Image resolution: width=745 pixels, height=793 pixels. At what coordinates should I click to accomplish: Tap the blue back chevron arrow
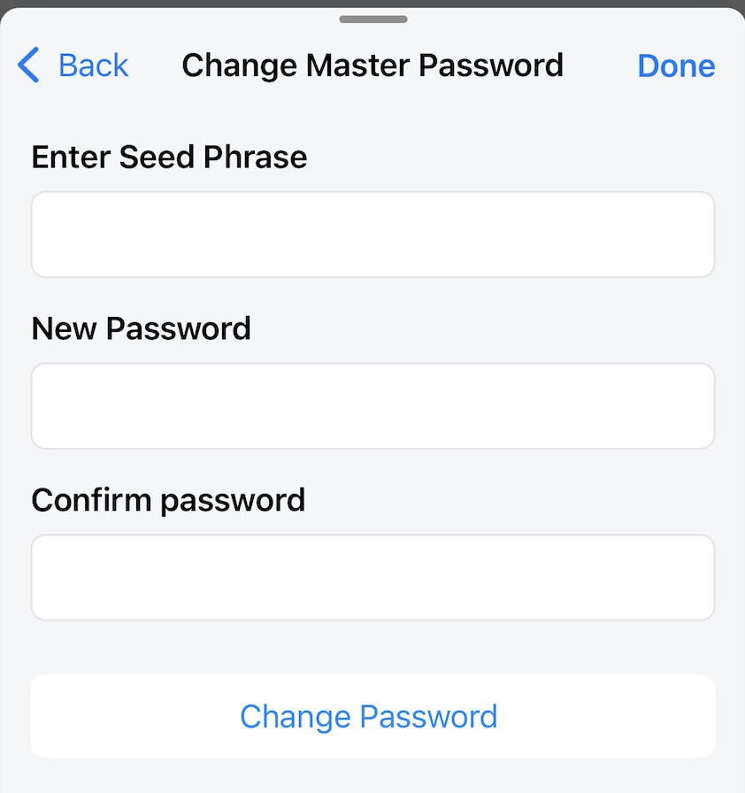coord(28,65)
